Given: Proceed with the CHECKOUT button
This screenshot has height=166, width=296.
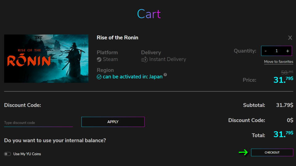Looking at the screenshot, I should coord(272,152).
